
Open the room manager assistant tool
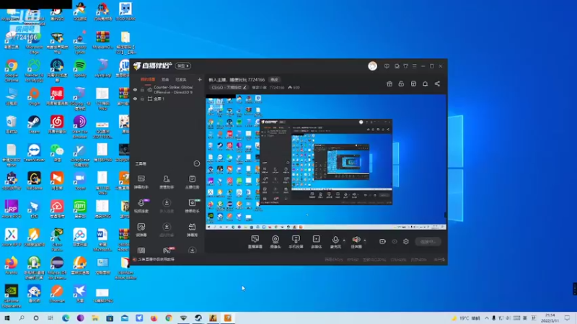(167, 182)
